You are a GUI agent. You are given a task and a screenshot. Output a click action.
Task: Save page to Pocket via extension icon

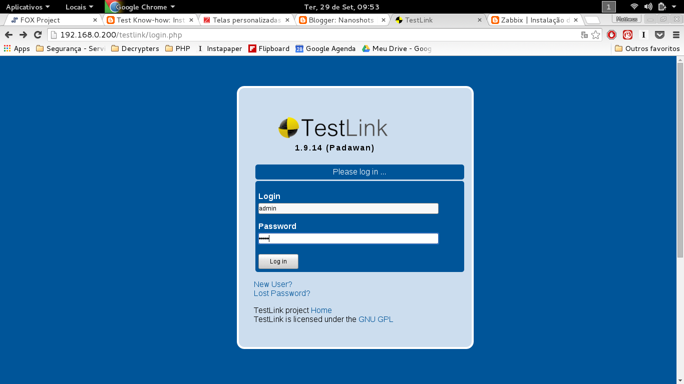[x=660, y=35]
